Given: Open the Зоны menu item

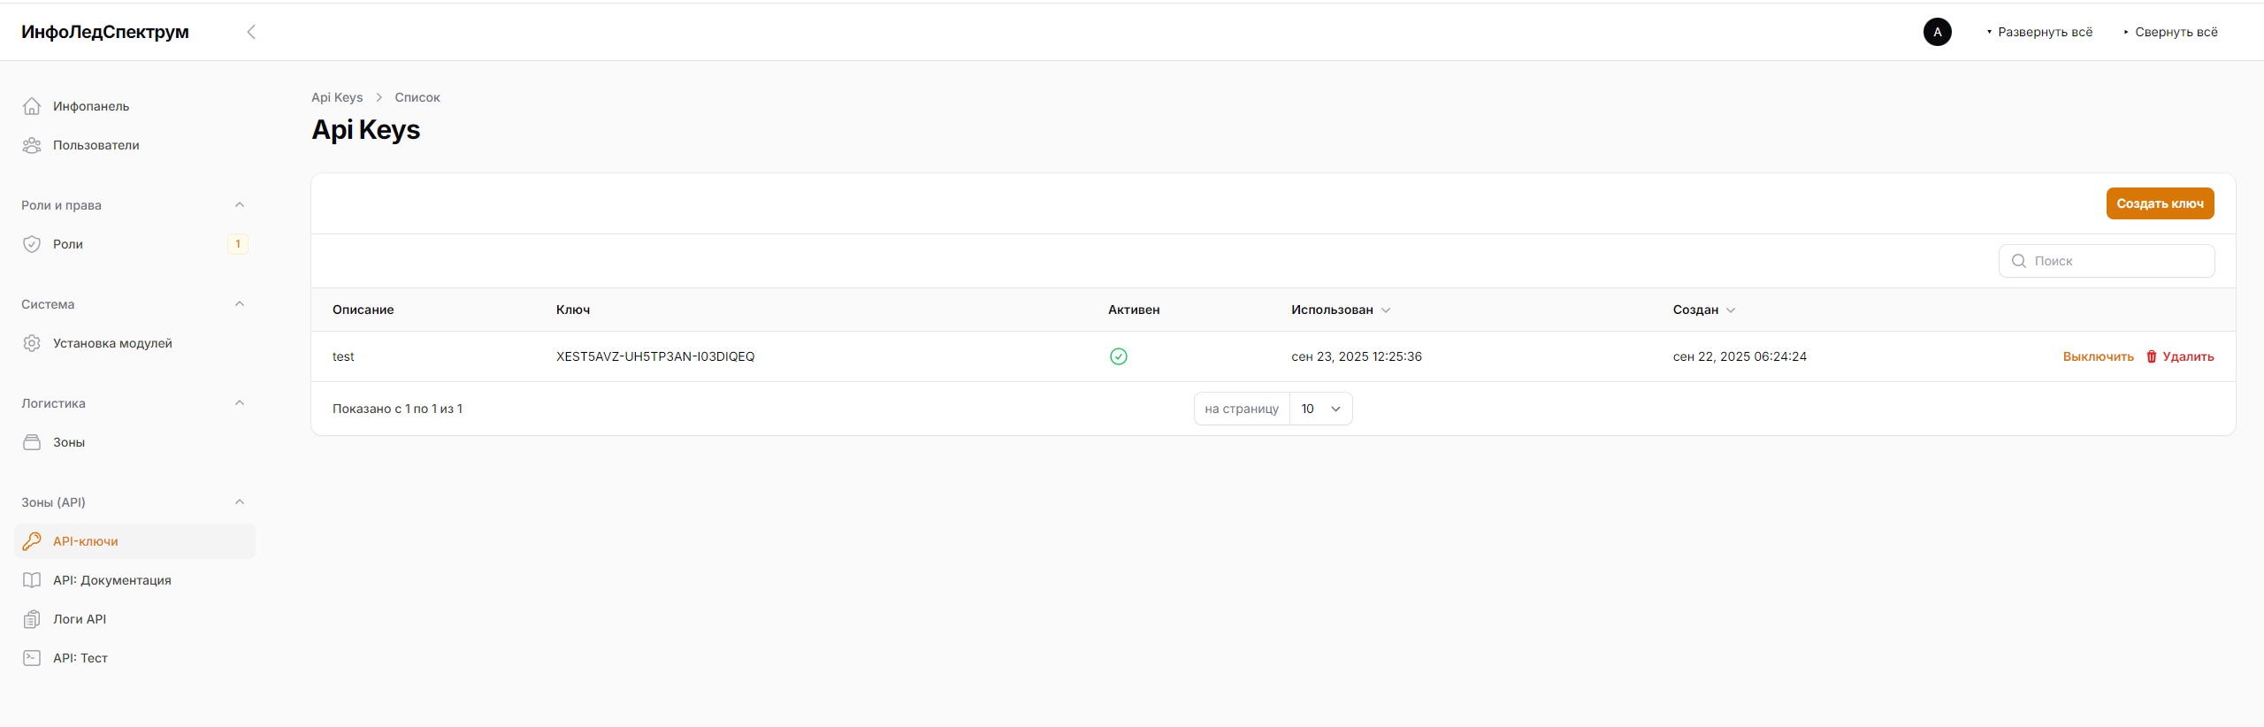Looking at the screenshot, I should click(69, 442).
